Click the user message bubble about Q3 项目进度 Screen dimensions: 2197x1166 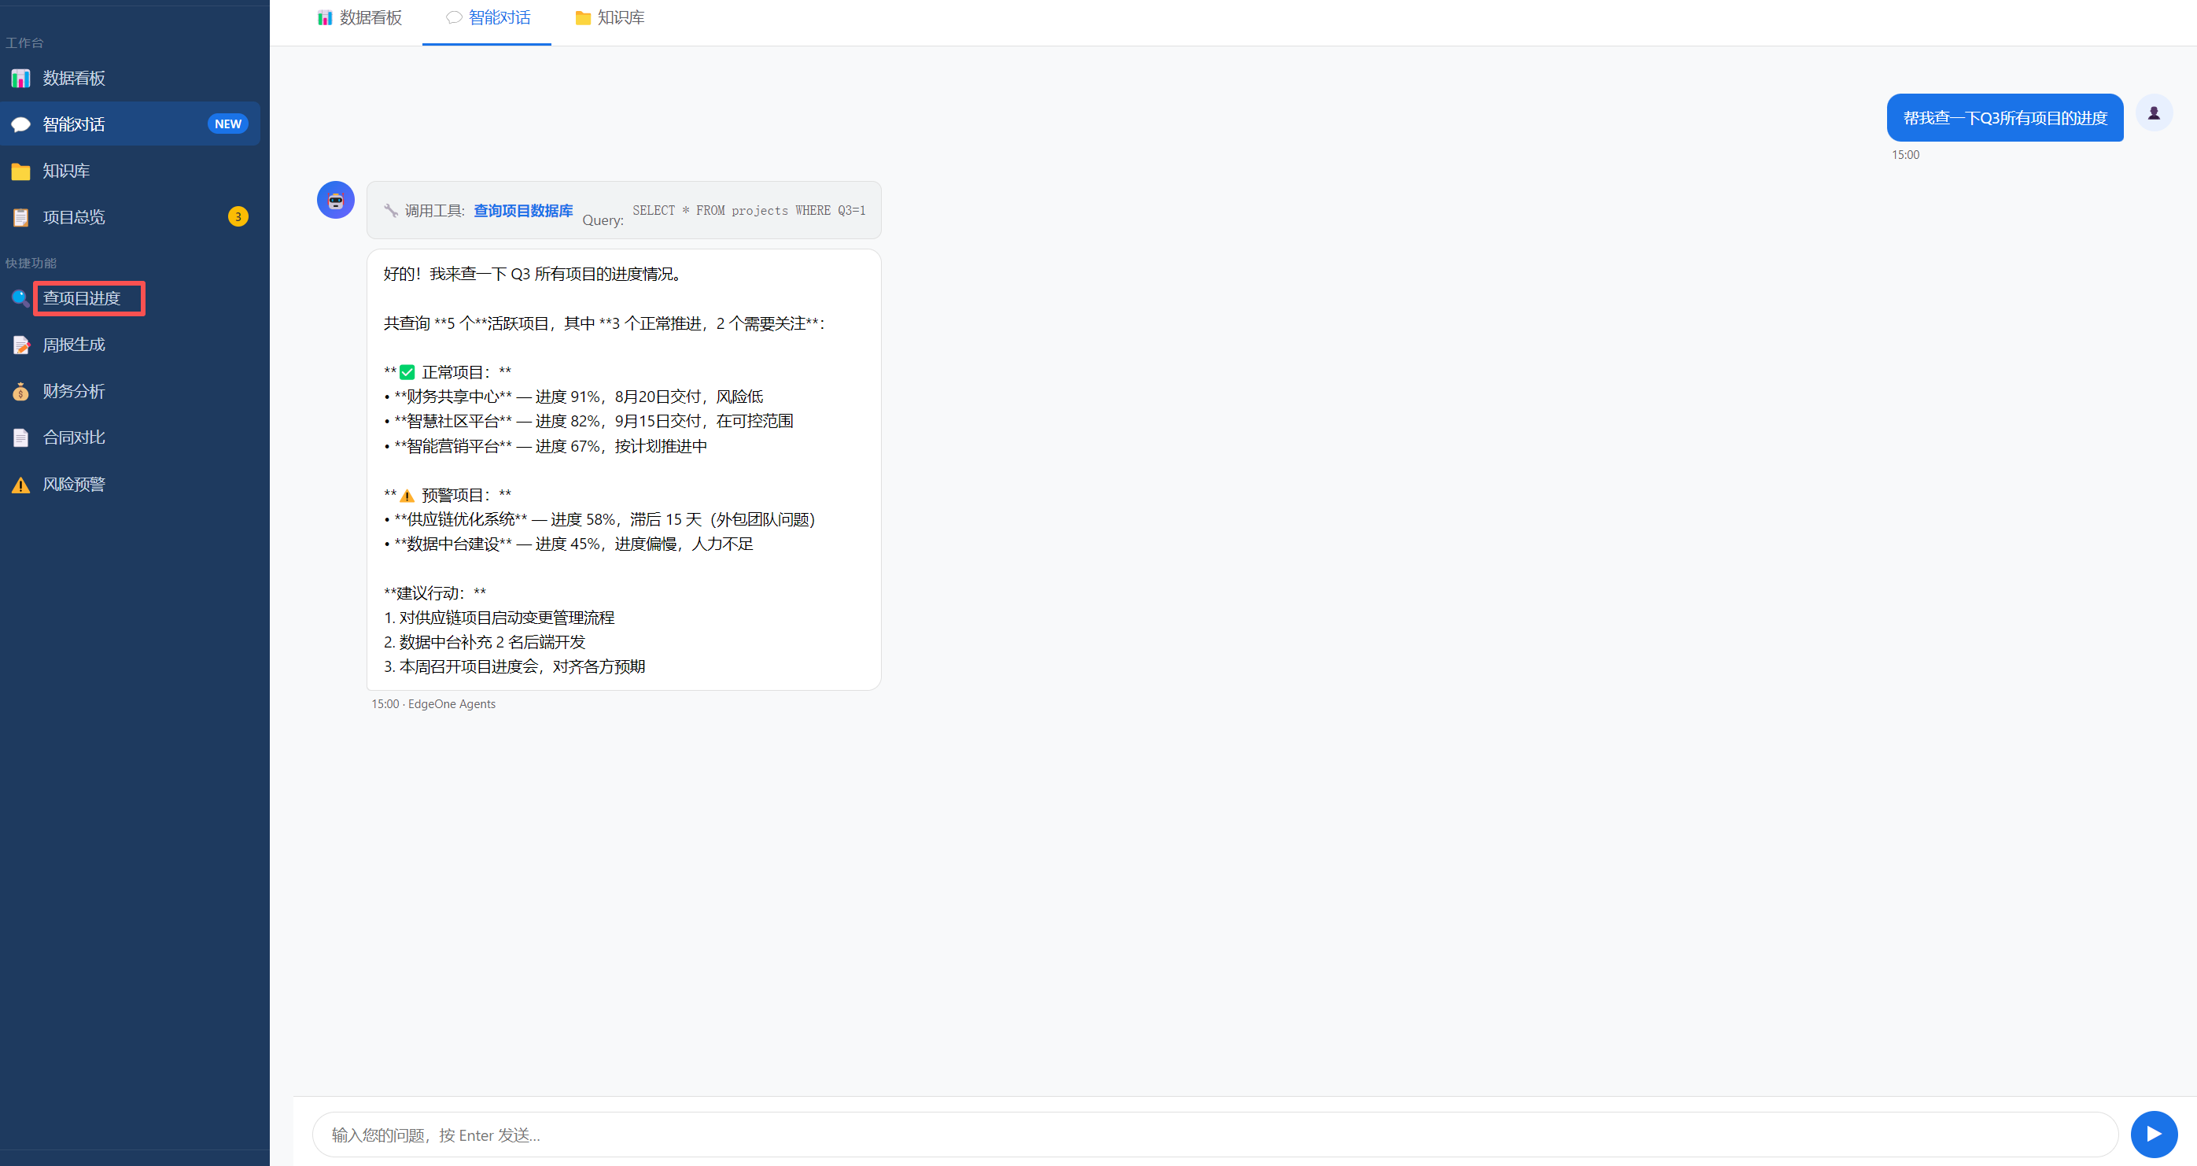(2004, 119)
